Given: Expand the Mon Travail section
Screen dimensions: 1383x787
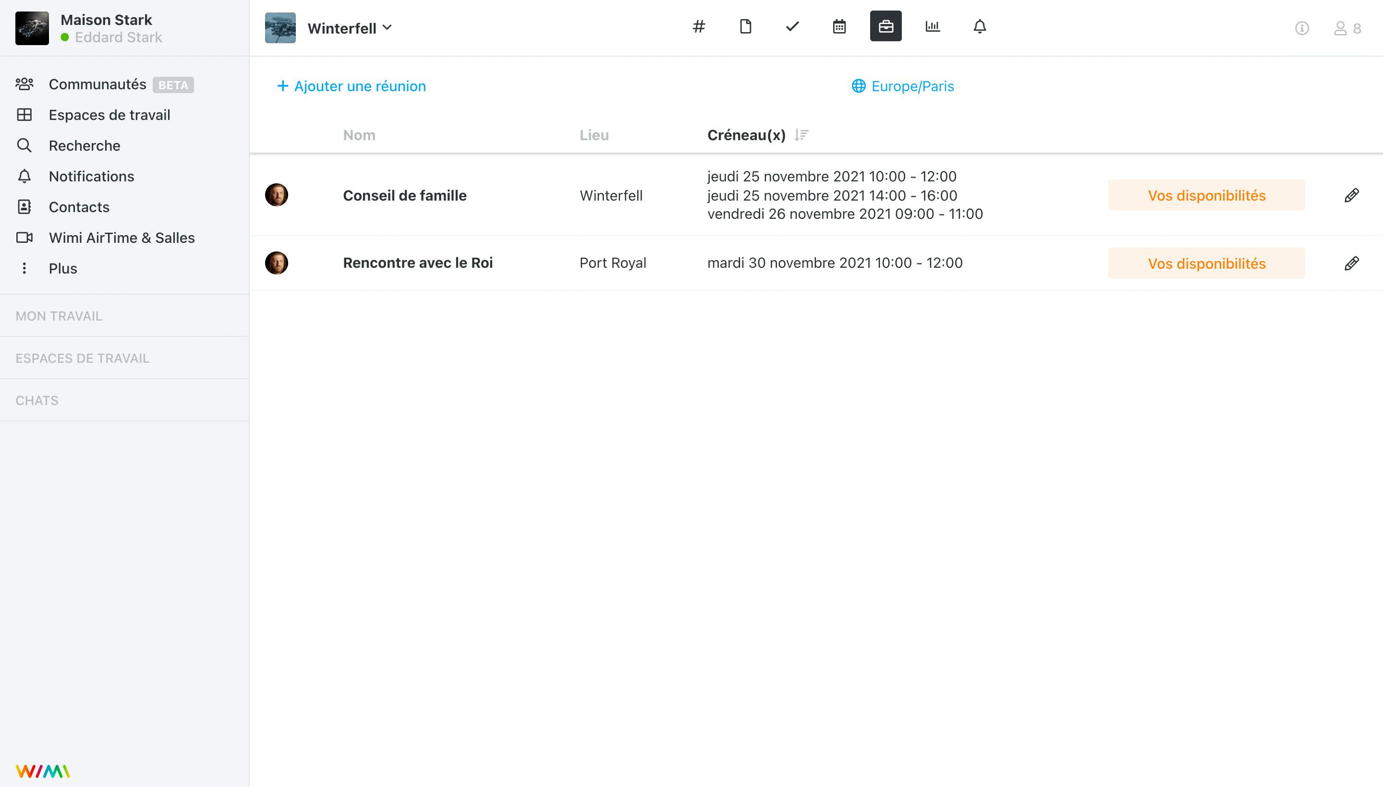Looking at the screenshot, I should 59,316.
